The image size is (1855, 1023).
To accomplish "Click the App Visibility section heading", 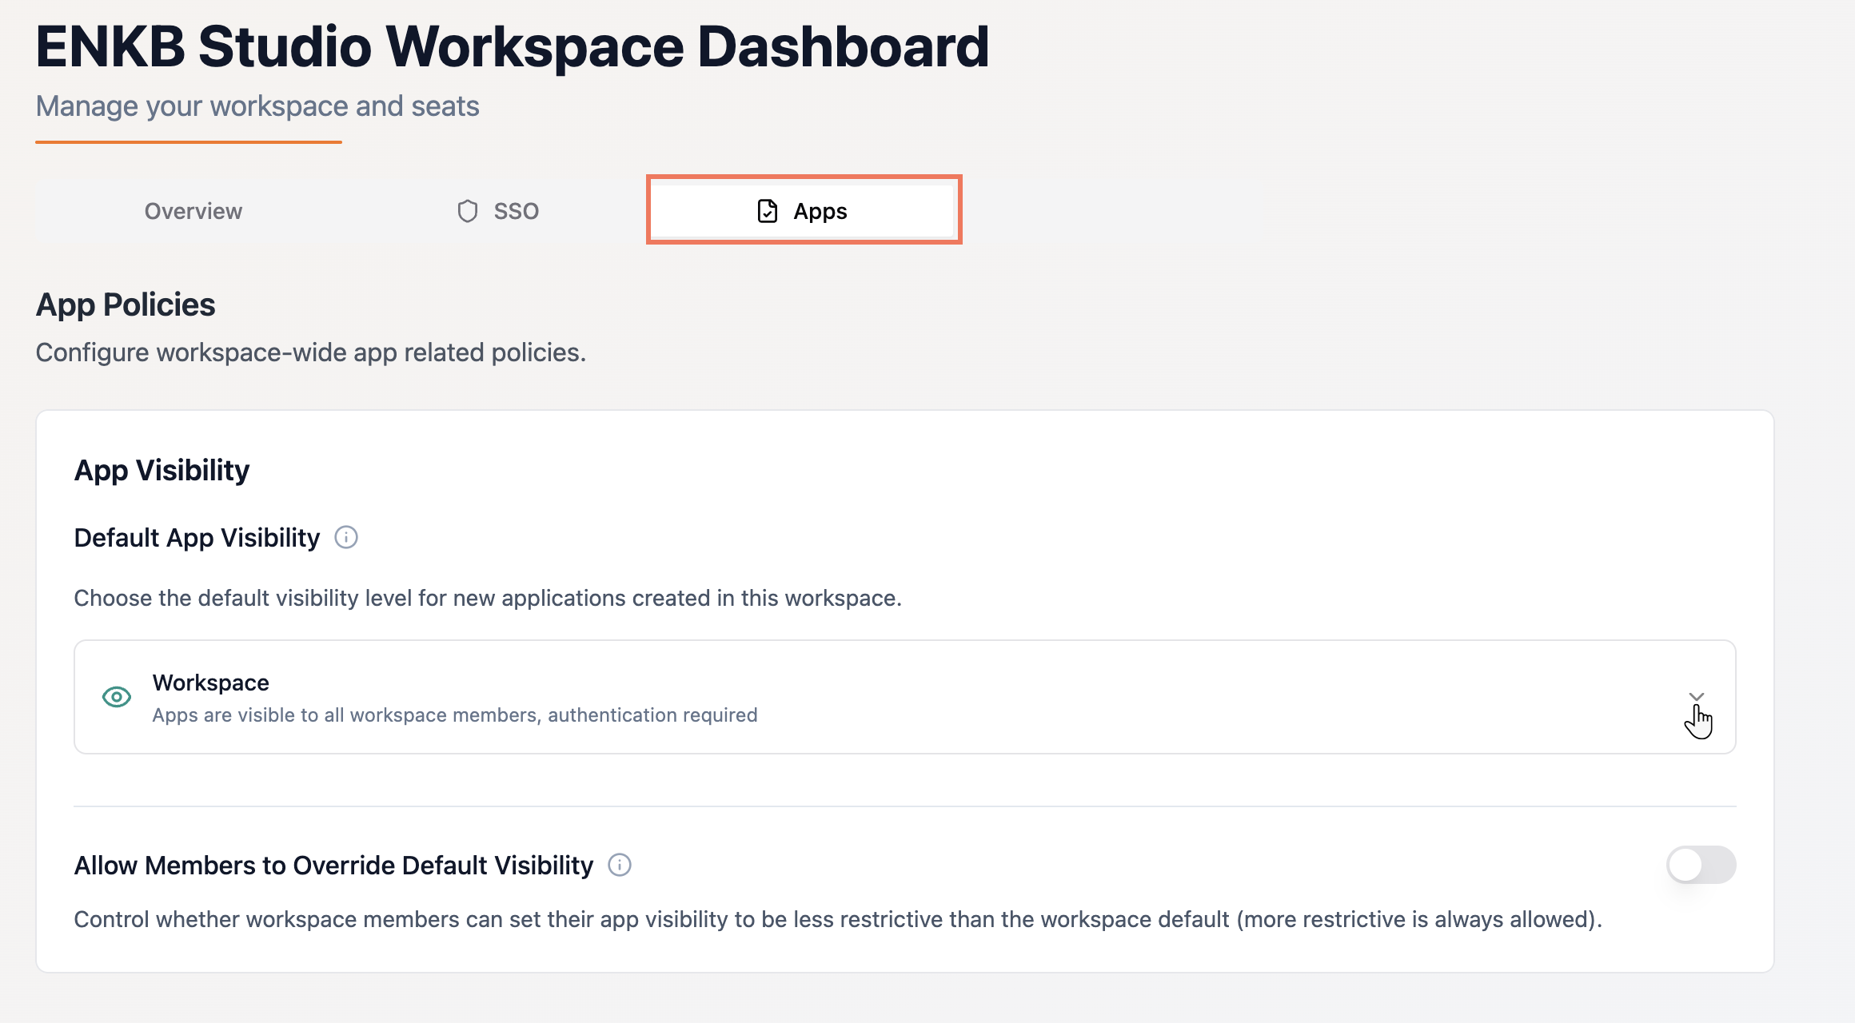I will pos(162,470).
